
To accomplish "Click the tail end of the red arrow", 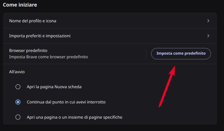I will point(159,106).
